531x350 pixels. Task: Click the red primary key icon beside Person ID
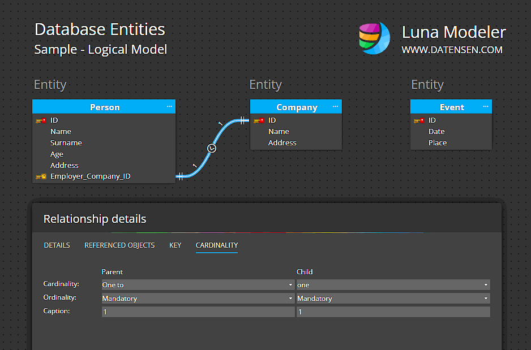pyautogui.click(x=41, y=120)
